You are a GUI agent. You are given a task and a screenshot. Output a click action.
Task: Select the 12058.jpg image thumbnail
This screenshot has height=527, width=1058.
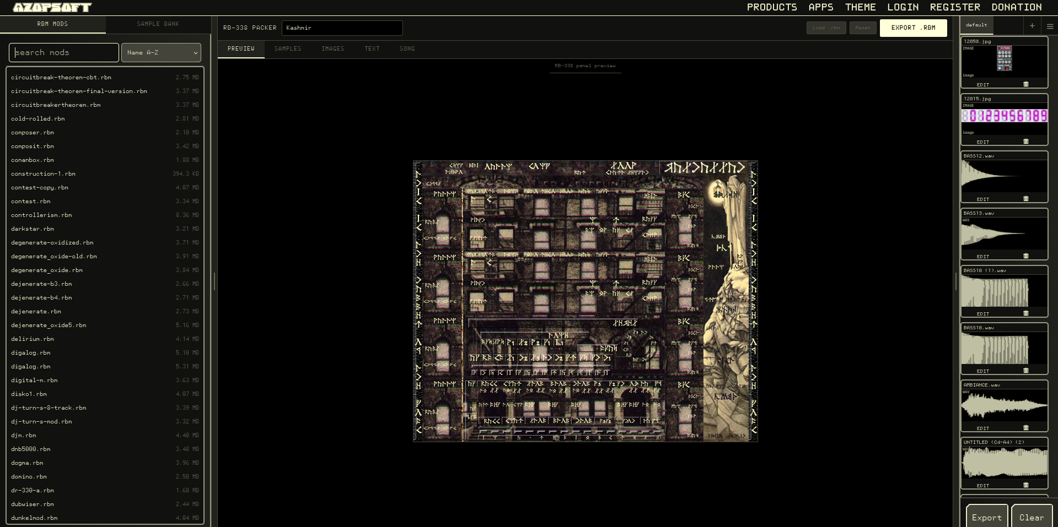[x=1005, y=58]
